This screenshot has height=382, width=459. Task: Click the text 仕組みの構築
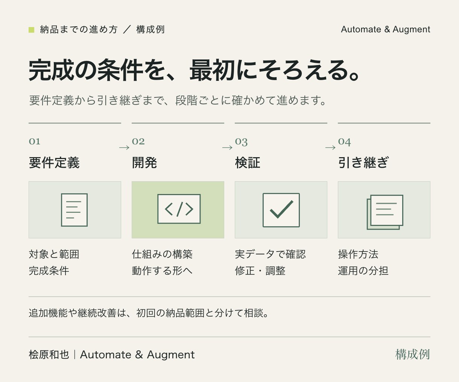[162, 254]
